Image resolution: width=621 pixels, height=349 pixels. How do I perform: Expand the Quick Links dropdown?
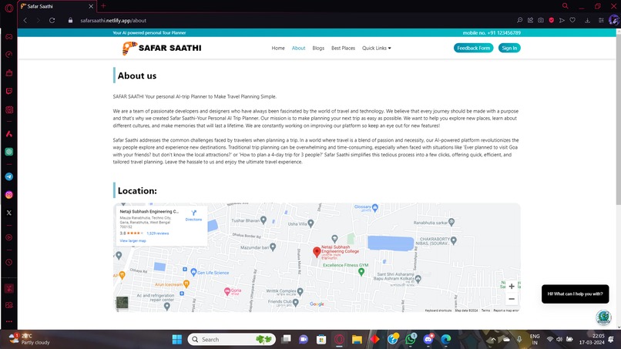[x=376, y=48]
